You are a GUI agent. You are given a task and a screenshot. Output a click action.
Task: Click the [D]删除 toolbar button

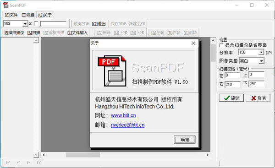point(104,33)
